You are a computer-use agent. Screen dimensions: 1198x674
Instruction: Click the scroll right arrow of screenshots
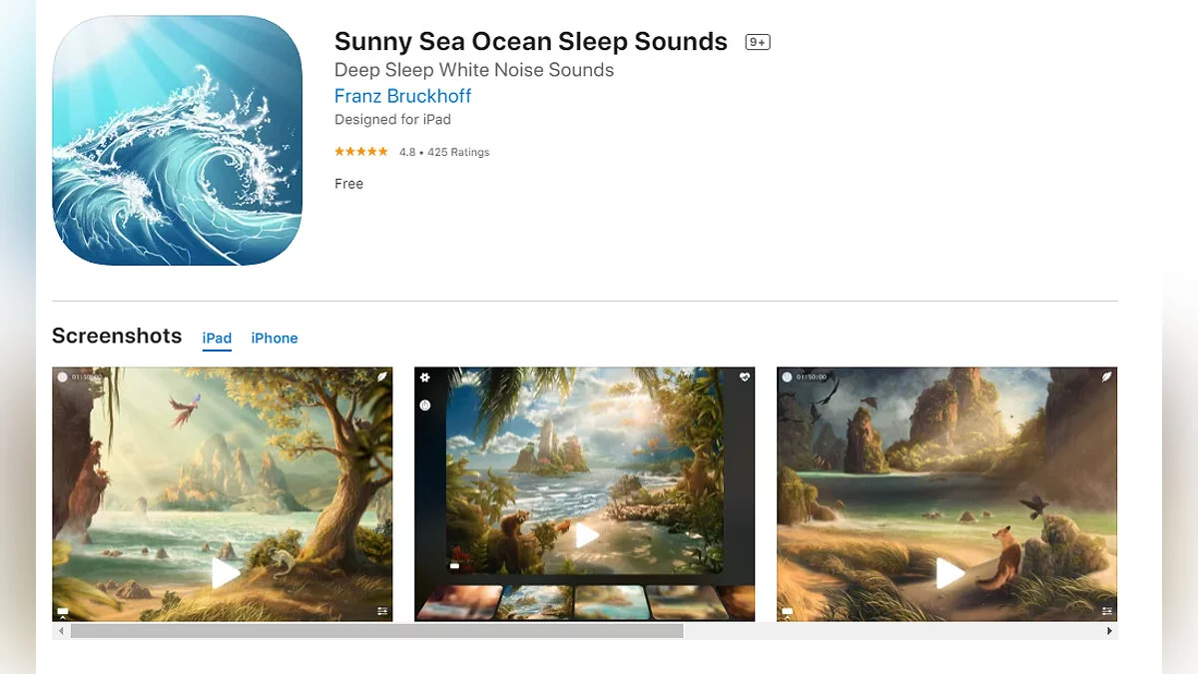point(1109,631)
